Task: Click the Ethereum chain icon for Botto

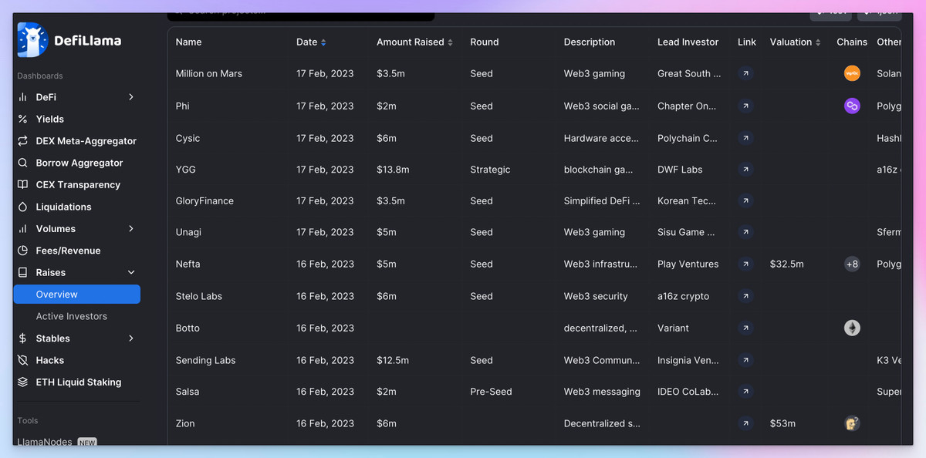Action: coord(852,328)
